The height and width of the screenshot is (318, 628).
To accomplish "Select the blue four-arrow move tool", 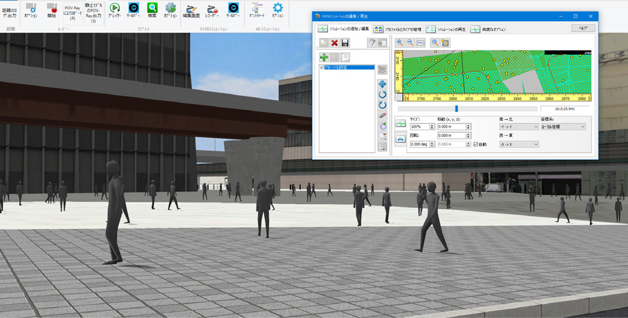I will pyautogui.click(x=383, y=84).
